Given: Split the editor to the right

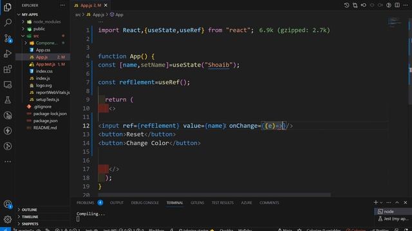Looking at the screenshot, I should pyautogui.click(x=397, y=5).
